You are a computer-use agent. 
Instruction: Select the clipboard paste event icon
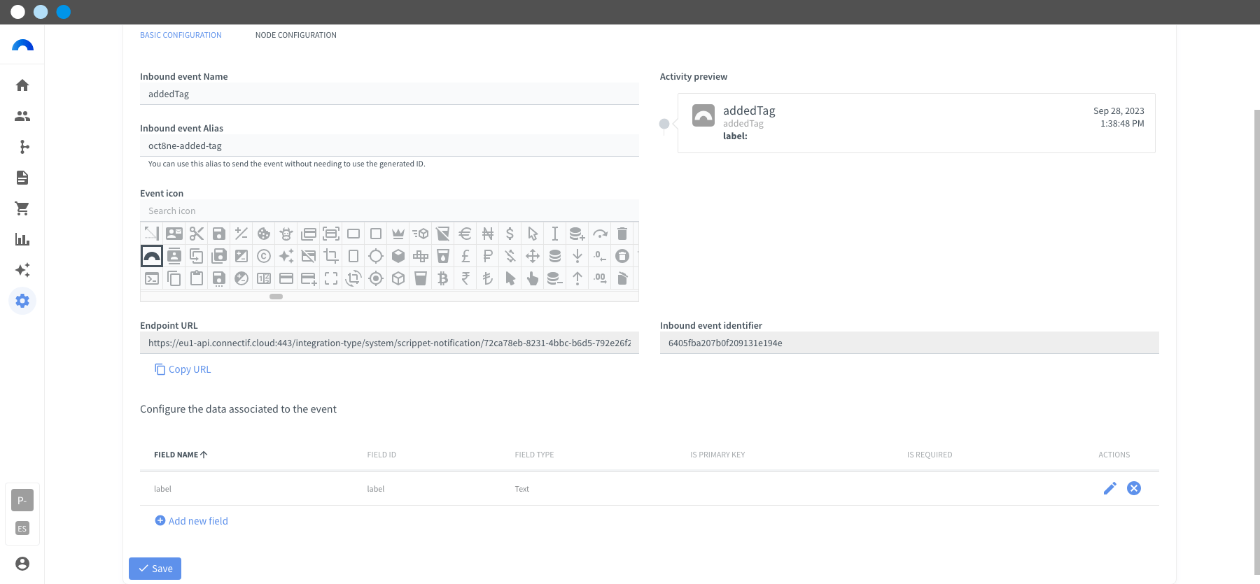coord(197,278)
